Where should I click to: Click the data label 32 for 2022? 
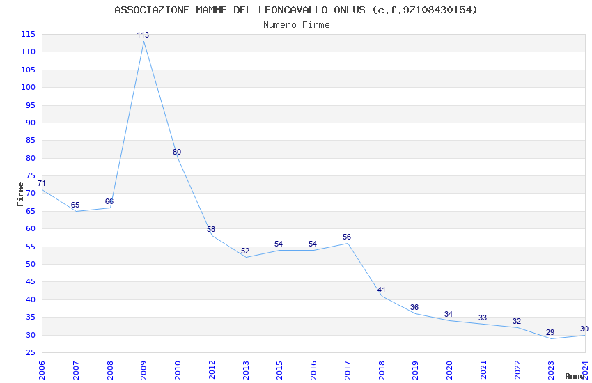[x=517, y=322]
